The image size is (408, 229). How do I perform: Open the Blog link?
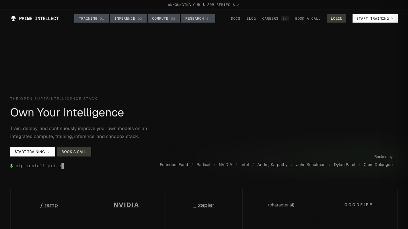251,18
